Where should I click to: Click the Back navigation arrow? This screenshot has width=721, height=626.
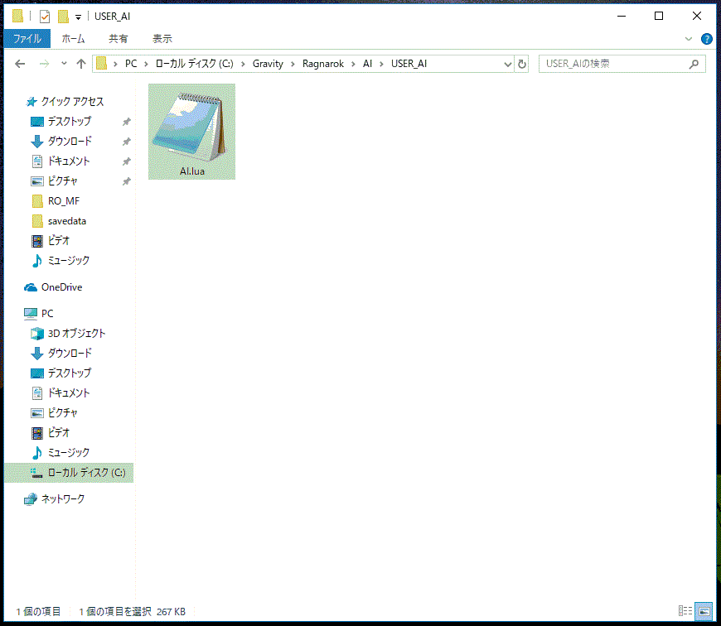pos(20,64)
